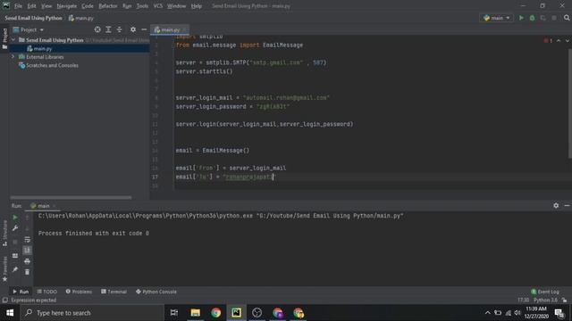The image size is (572, 321).
Task: Pin the Run tab with pin icon
Action: [x=15, y=269]
